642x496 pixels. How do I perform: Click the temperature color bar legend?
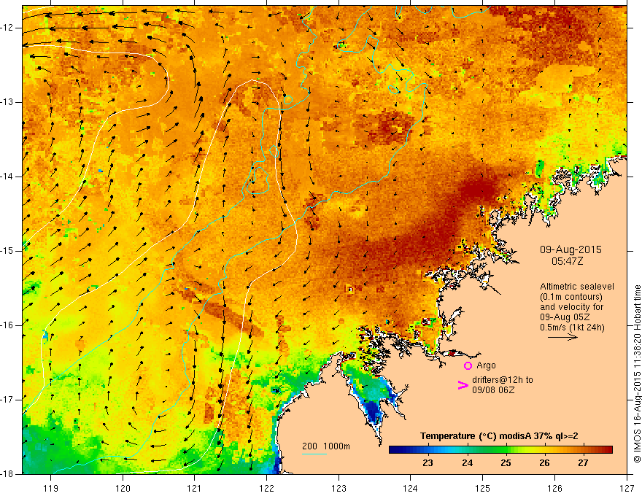coord(500,450)
